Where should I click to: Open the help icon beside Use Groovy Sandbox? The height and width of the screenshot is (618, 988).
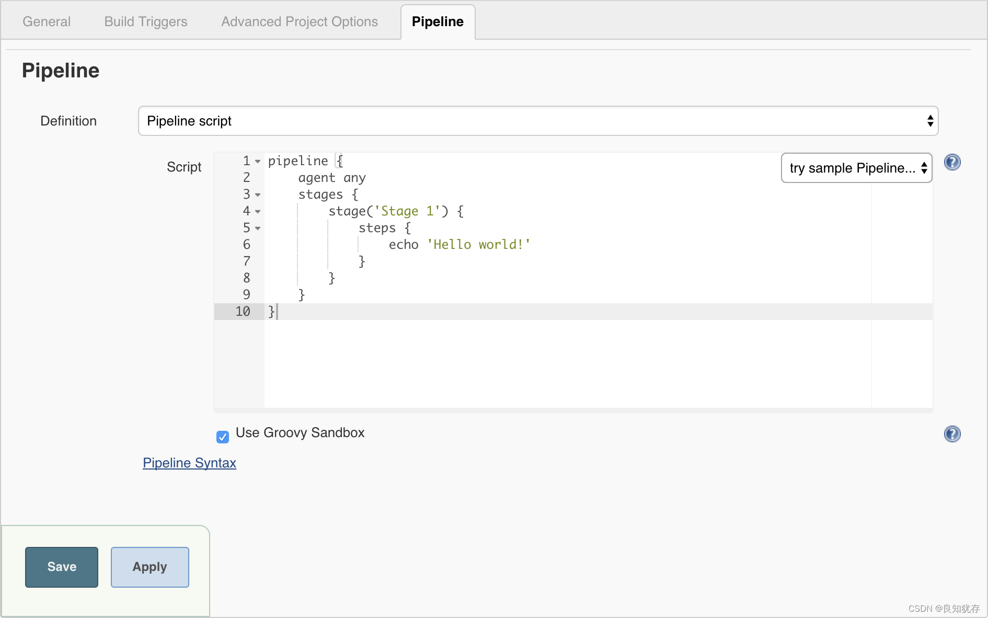click(952, 433)
